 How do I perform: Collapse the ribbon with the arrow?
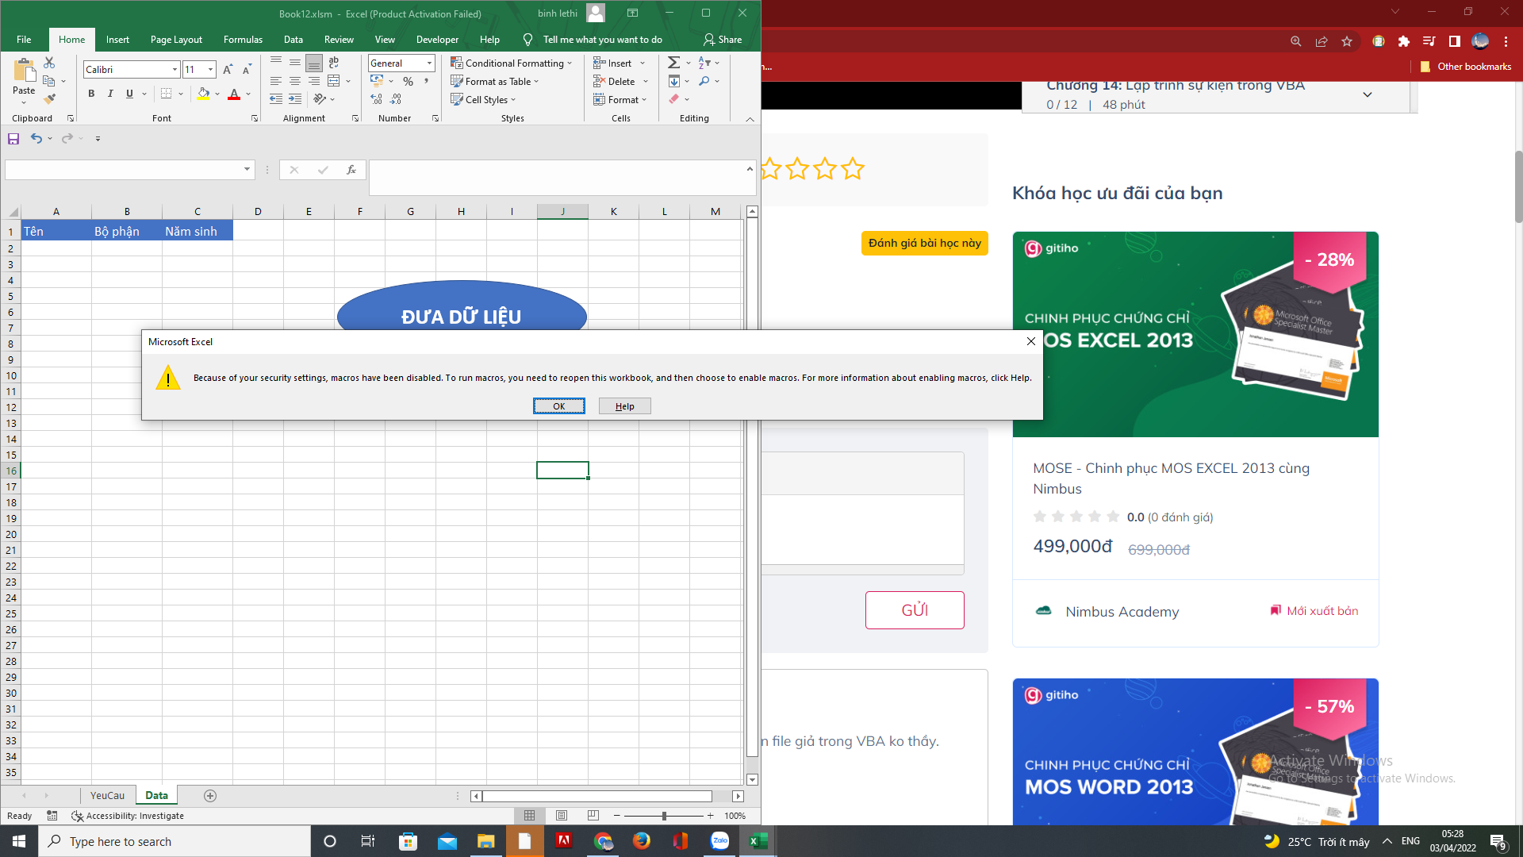pyautogui.click(x=750, y=119)
